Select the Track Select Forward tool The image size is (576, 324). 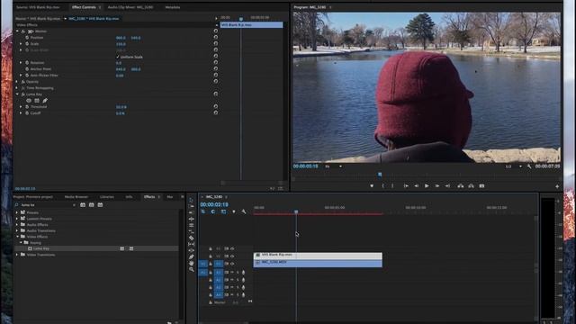pyautogui.click(x=192, y=206)
